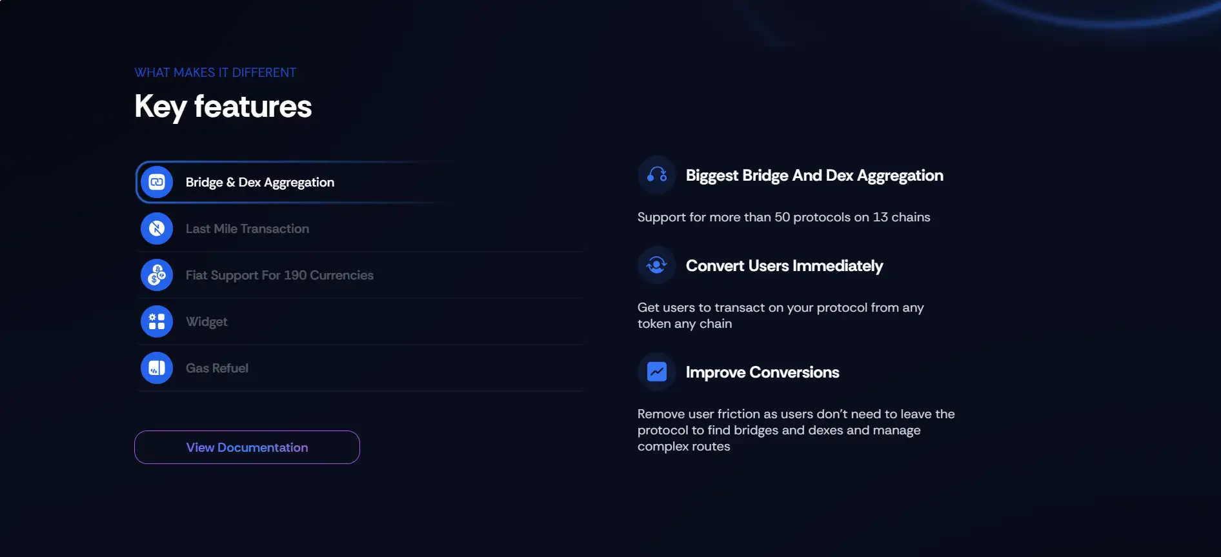Click the icon beside Biggest Bridge And Dex Aggregation
This screenshot has width=1221, height=557.
coord(657,175)
